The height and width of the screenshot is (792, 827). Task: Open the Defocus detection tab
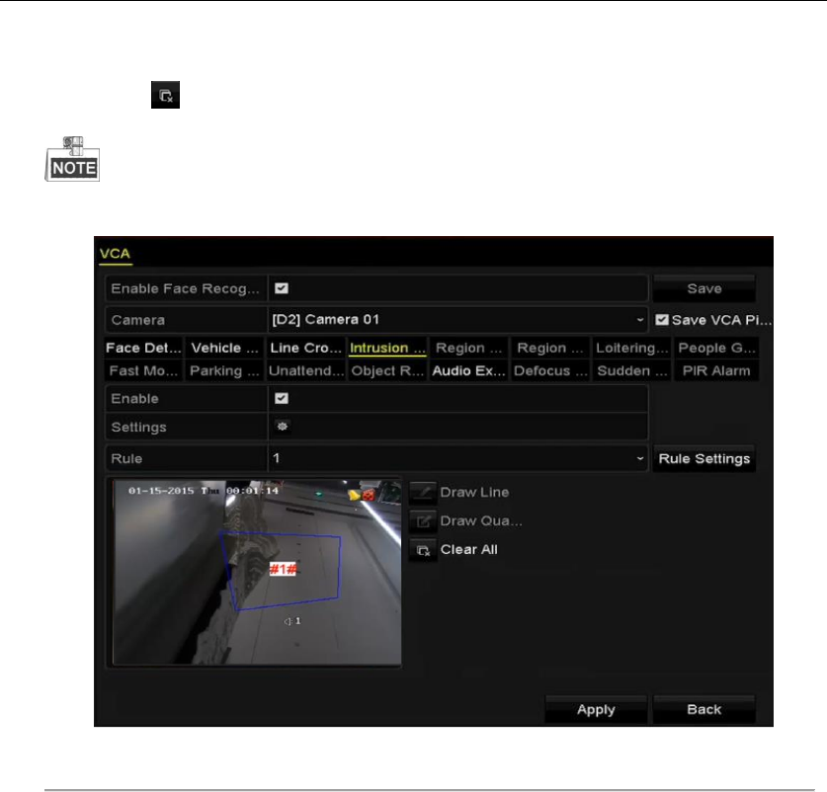point(550,371)
